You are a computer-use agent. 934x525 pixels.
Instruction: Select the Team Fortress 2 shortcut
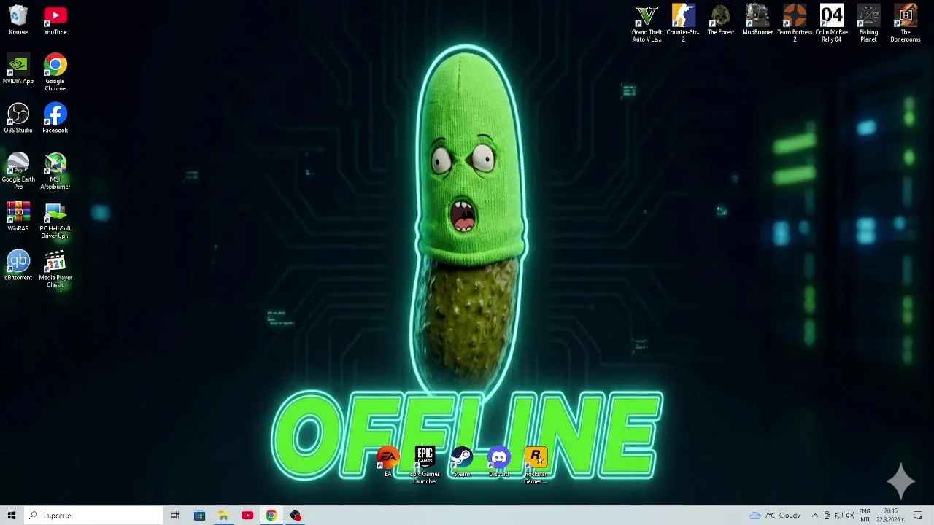click(795, 23)
